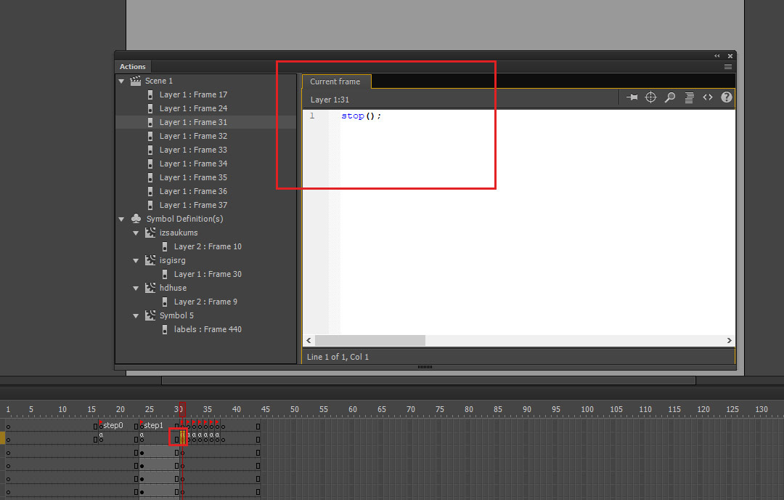The image size is (784, 500).
Task: Pin the current script
Action: [x=632, y=97]
